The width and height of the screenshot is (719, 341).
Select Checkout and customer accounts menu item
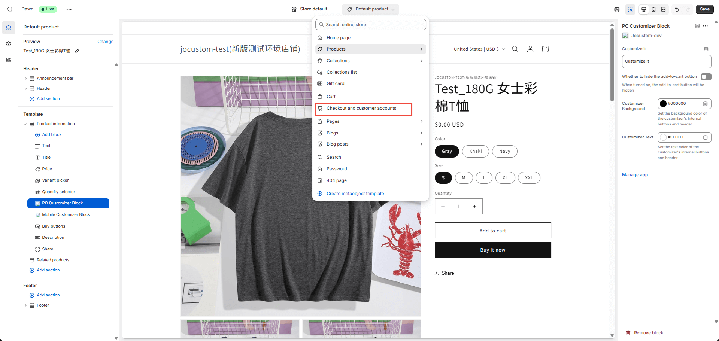point(361,108)
